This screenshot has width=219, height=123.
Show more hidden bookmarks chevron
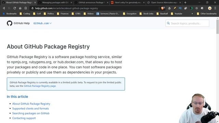tap(192, 14)
